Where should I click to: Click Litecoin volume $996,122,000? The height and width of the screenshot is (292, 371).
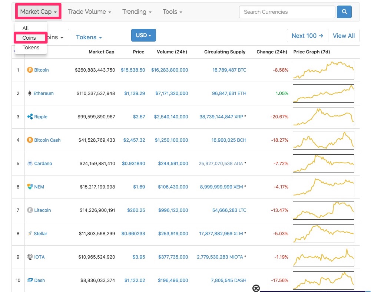173,210
